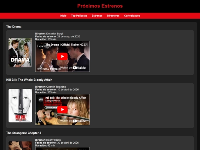Click director name Kristoffer Borgli
The image size is (200, 150).
pyautogui.click(x=55, y=34)
